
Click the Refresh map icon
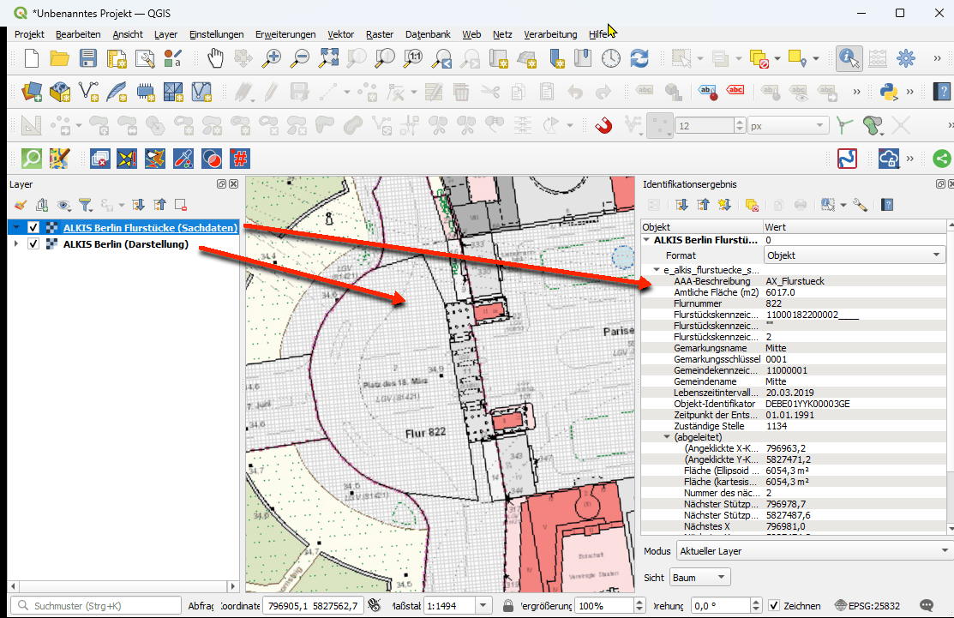(639, 58)
